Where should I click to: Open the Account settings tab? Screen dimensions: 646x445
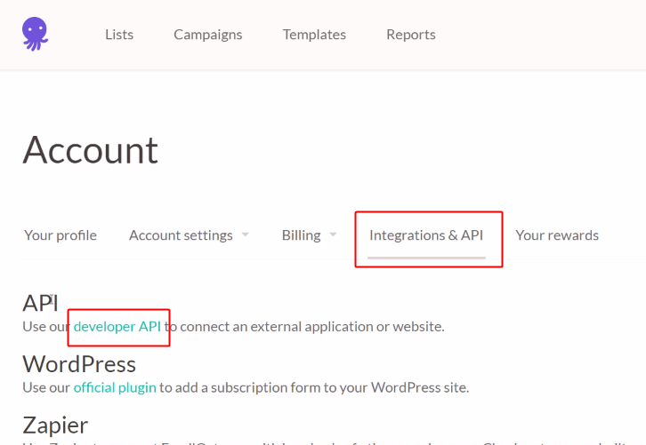[x=181, y=235]
